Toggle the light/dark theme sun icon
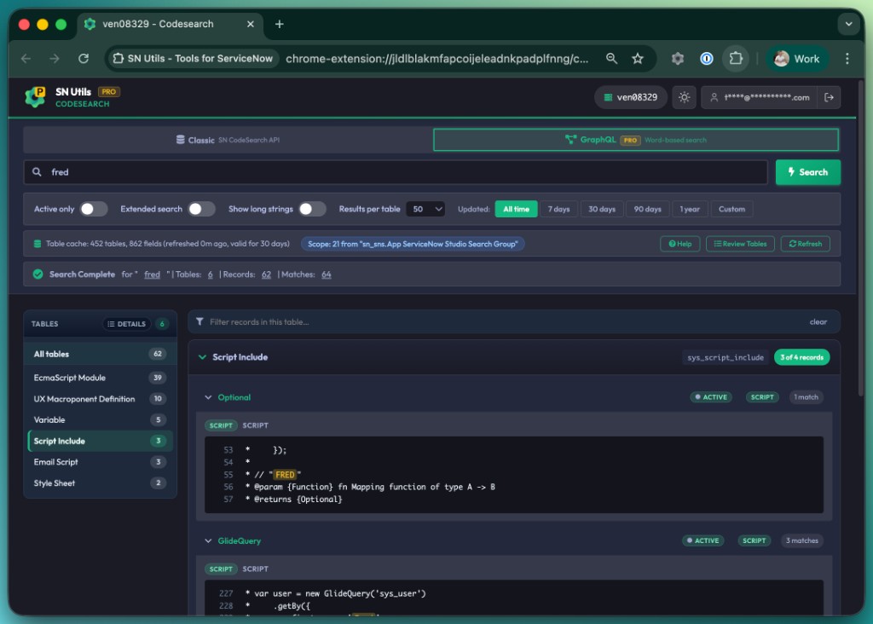This screenshot has width=873, height=624. pos(685,97)
